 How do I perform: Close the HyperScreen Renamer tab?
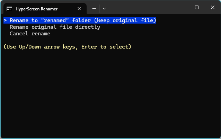pos(80,9)
